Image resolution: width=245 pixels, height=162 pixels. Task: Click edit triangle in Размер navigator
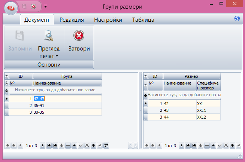tap(213, 146)
